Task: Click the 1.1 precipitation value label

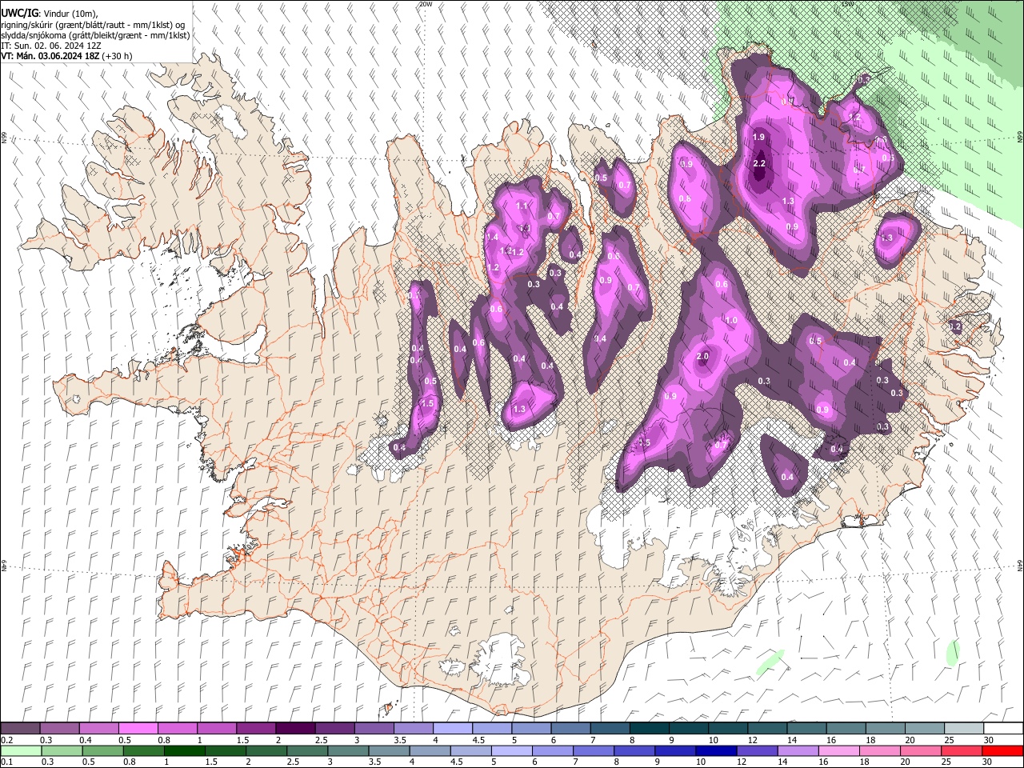Action: pyautogui.click(x=522, y=206)
